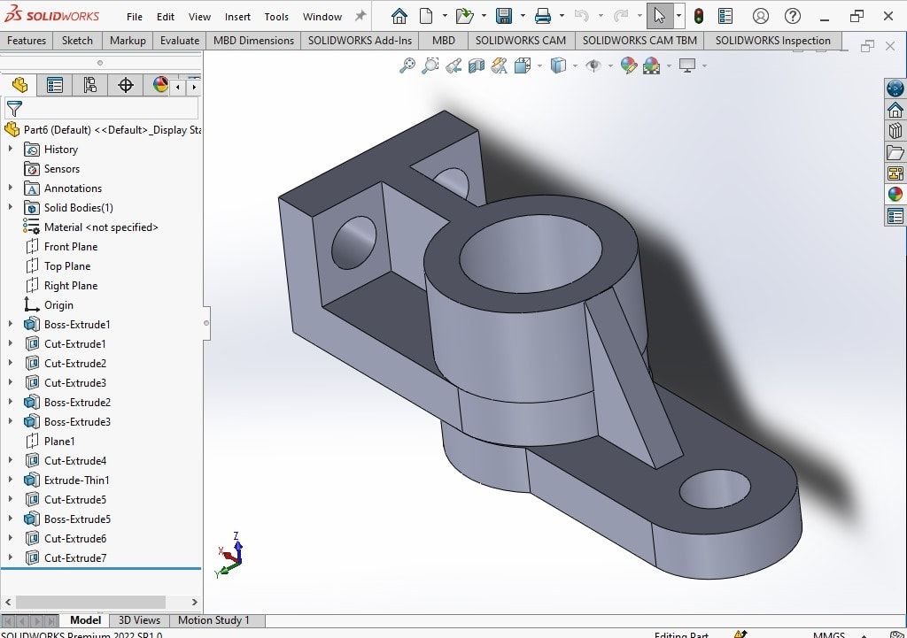Open the Apply Scene icon
The image size is (907, 638).
[651, 65]
